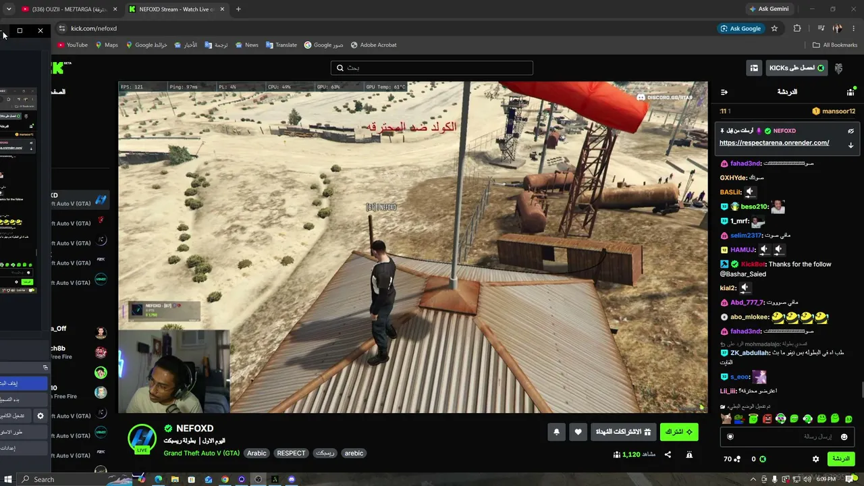Open the mansoor12 top gifter name
Viewport: 864px width, 486px height.
click(x=838, y=111)
